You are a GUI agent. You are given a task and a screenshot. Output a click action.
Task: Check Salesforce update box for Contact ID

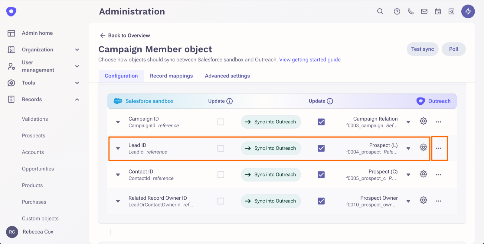point(221,175)
